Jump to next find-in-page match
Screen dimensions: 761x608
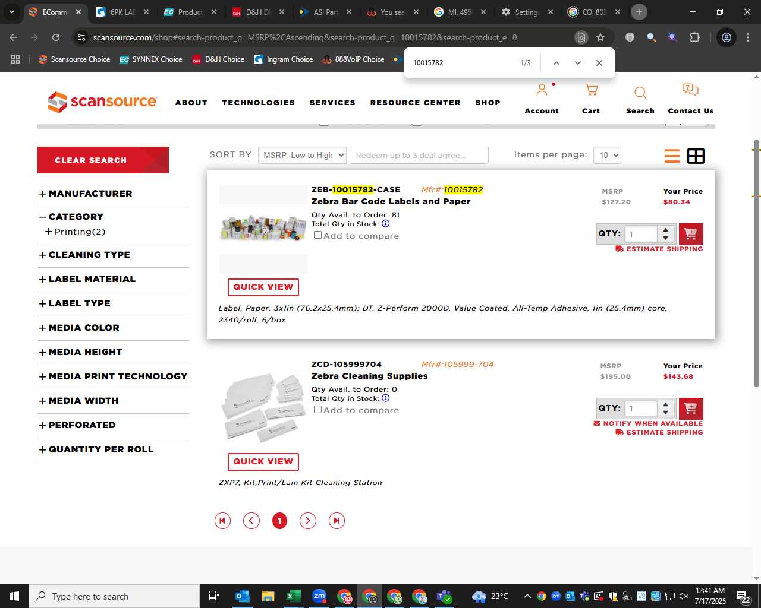tap(578, 63)
